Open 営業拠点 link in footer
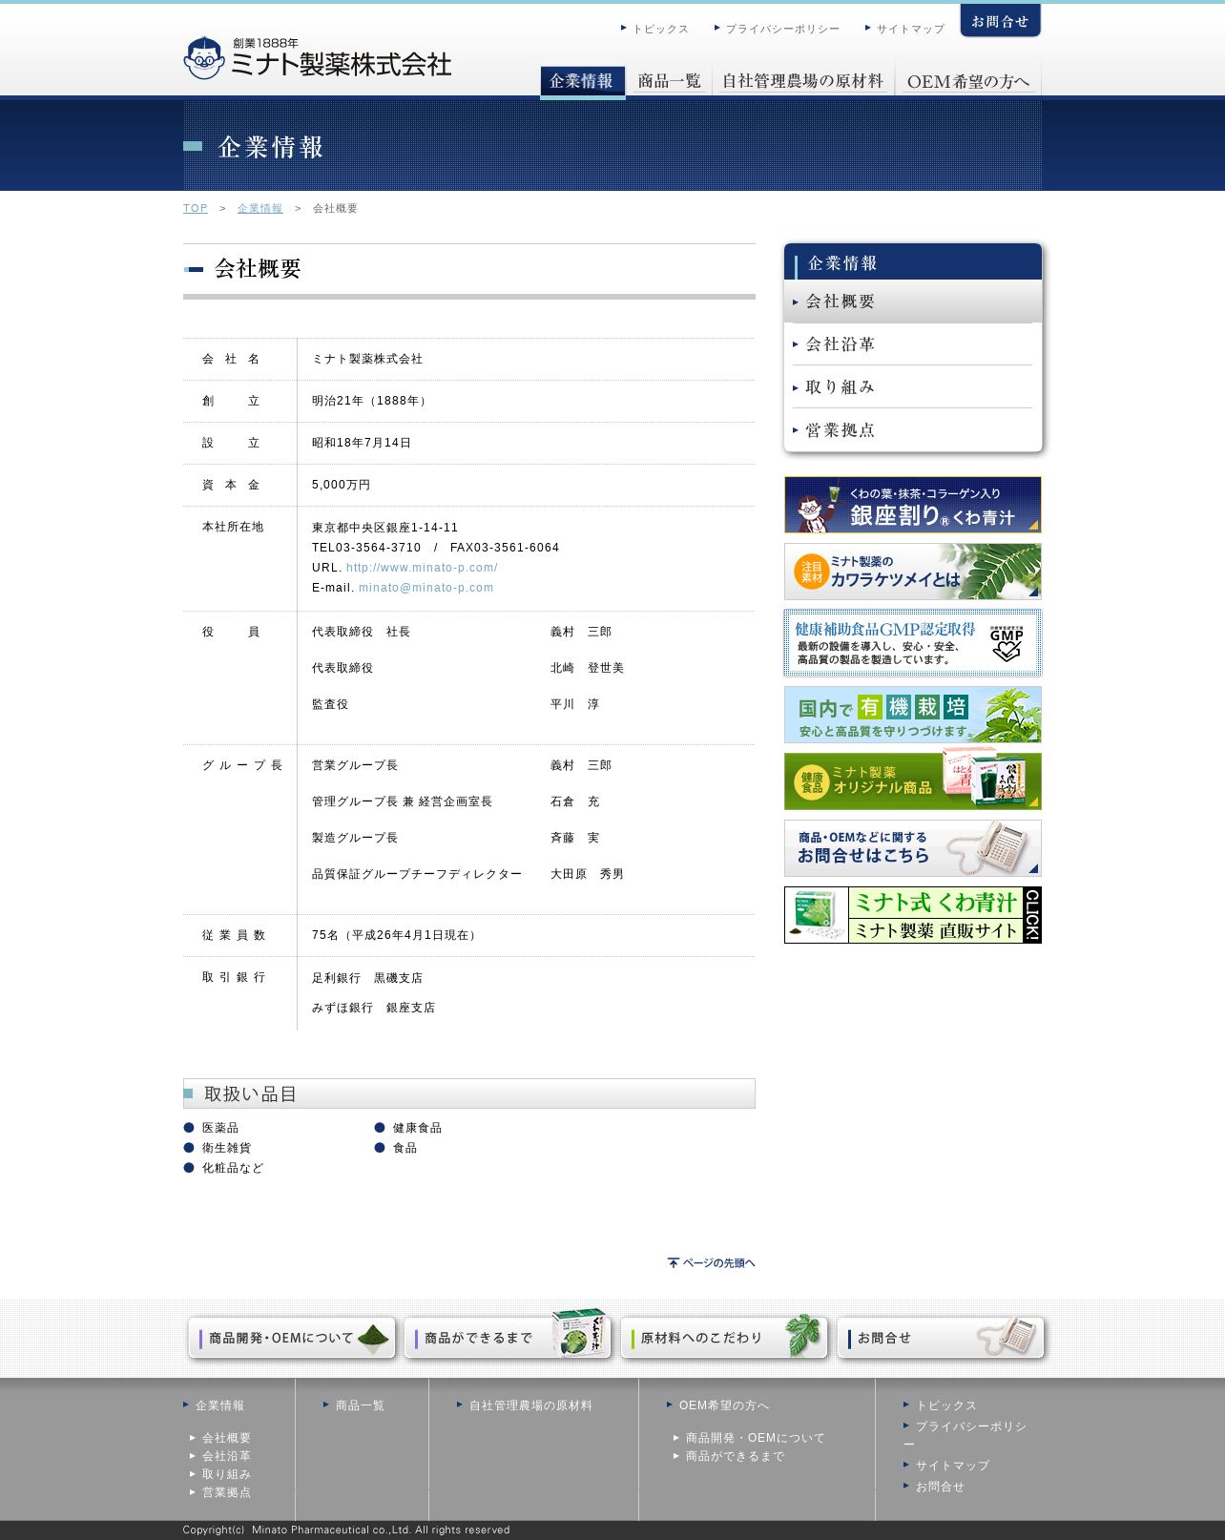This screenshot has height=1540, width=1225. point(226,1492)
